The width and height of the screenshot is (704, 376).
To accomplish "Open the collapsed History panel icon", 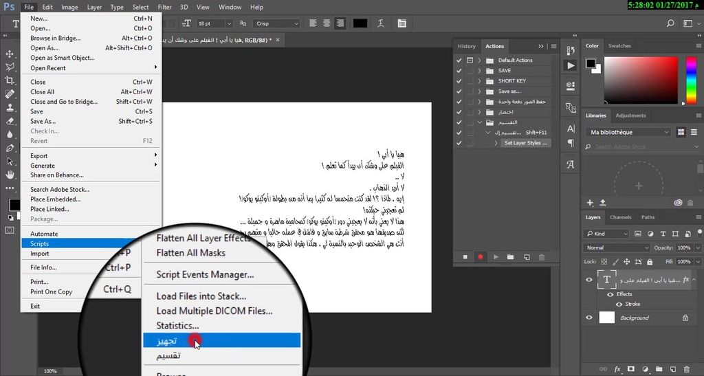I will [571, 50].
